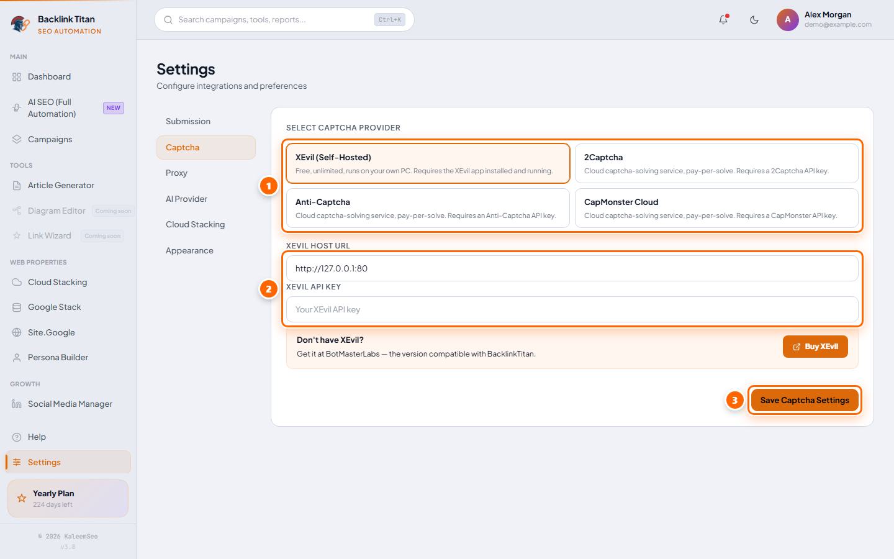
Task: Click the demo@example.com email text
Action: click(x=838, y=25)
